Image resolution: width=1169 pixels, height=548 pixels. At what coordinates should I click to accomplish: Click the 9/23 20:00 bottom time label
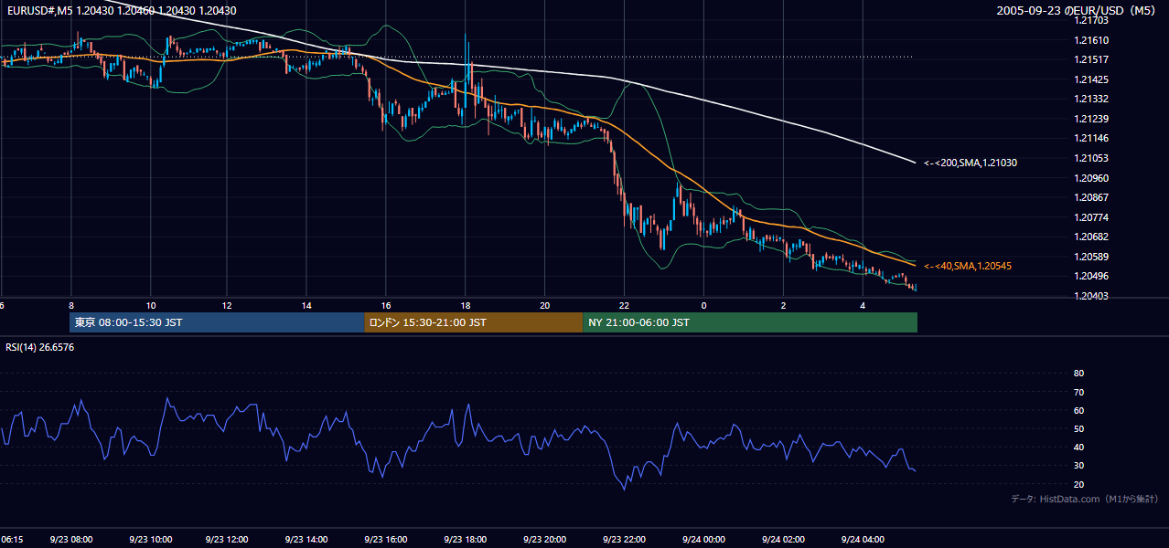(545, 540)
